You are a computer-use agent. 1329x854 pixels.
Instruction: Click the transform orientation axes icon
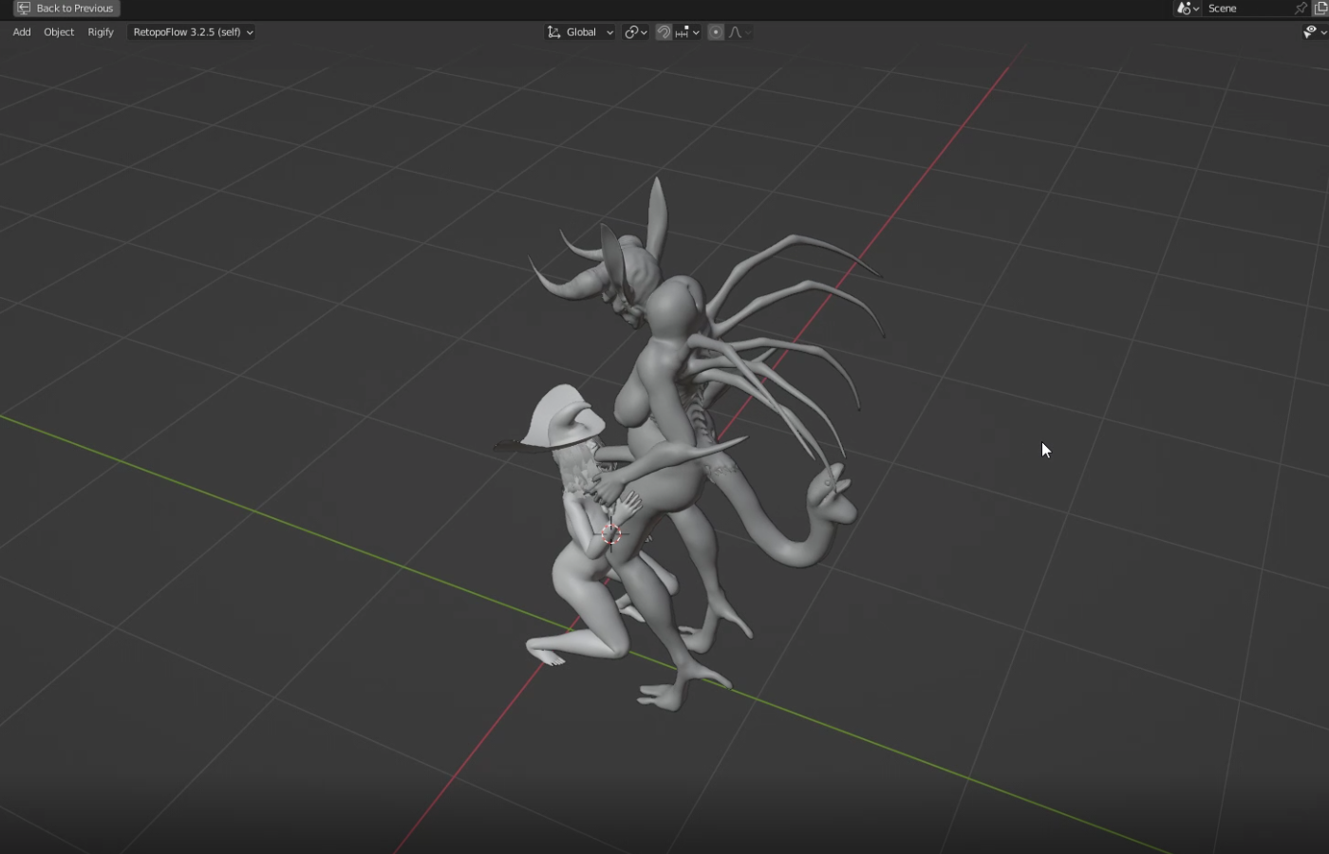pyautogui.click(x=554, y=32)
